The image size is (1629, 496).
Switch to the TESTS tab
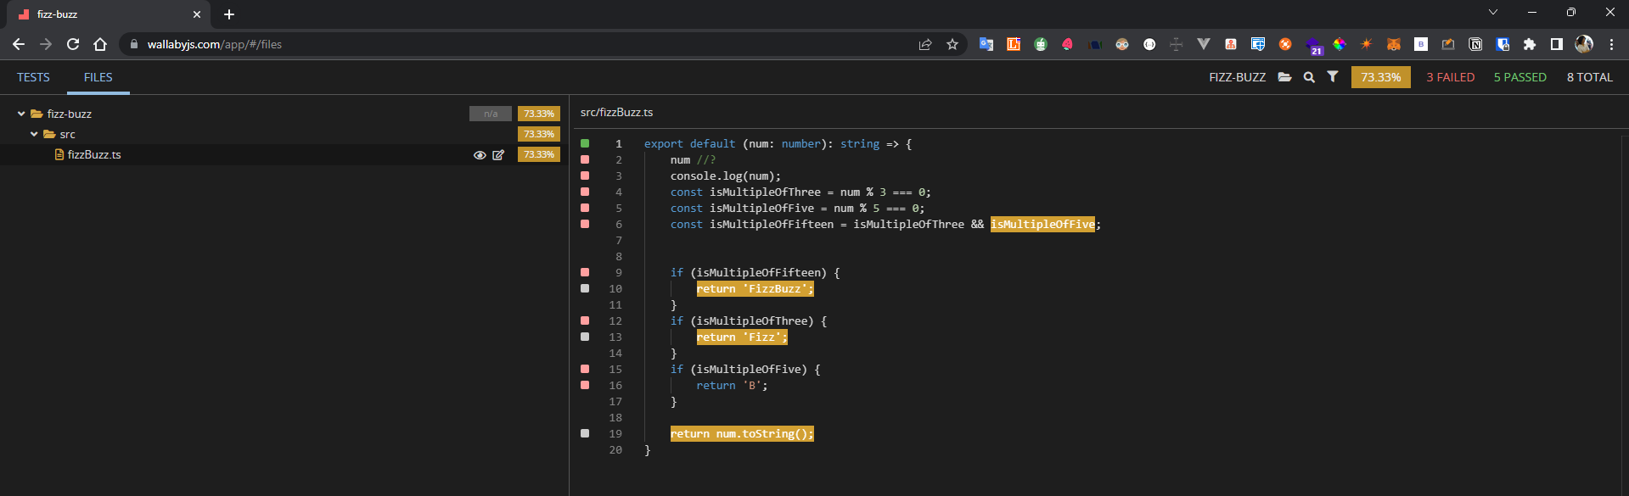point(33,77)
